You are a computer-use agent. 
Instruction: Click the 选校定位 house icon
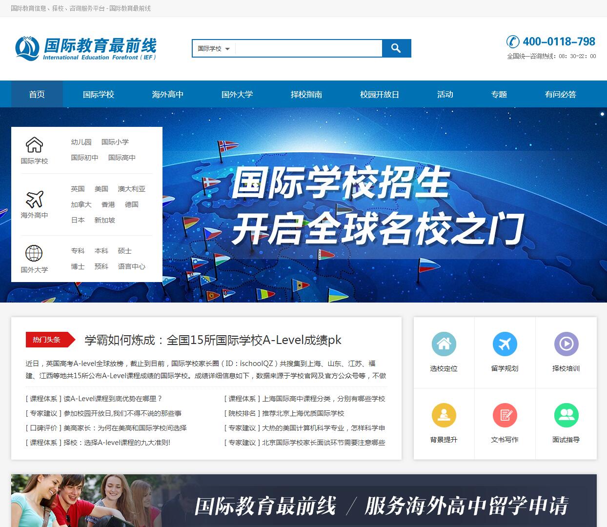click(444, 344)
